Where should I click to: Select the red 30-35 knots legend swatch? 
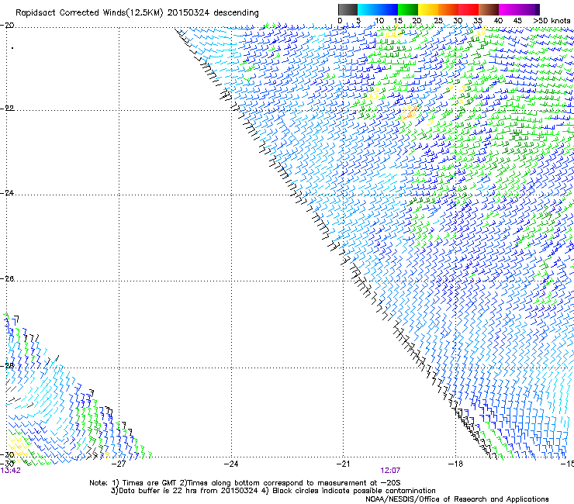pyautogui.click(x=469, y=9)
